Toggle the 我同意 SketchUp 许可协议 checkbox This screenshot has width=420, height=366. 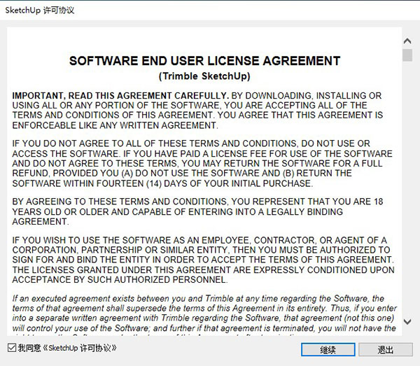coord(12,348)
